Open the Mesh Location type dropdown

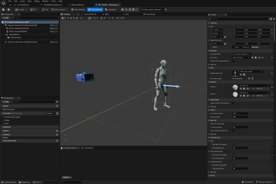[217, 30]
